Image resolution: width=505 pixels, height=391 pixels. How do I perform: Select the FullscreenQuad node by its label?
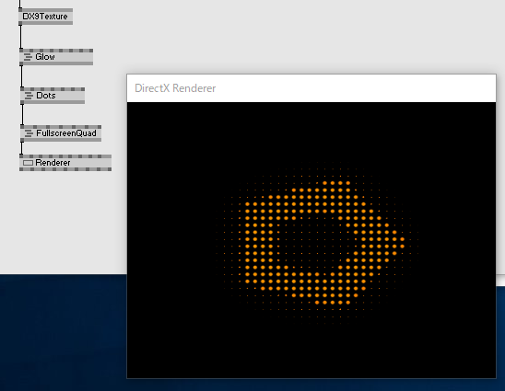[x=66, y=133]
